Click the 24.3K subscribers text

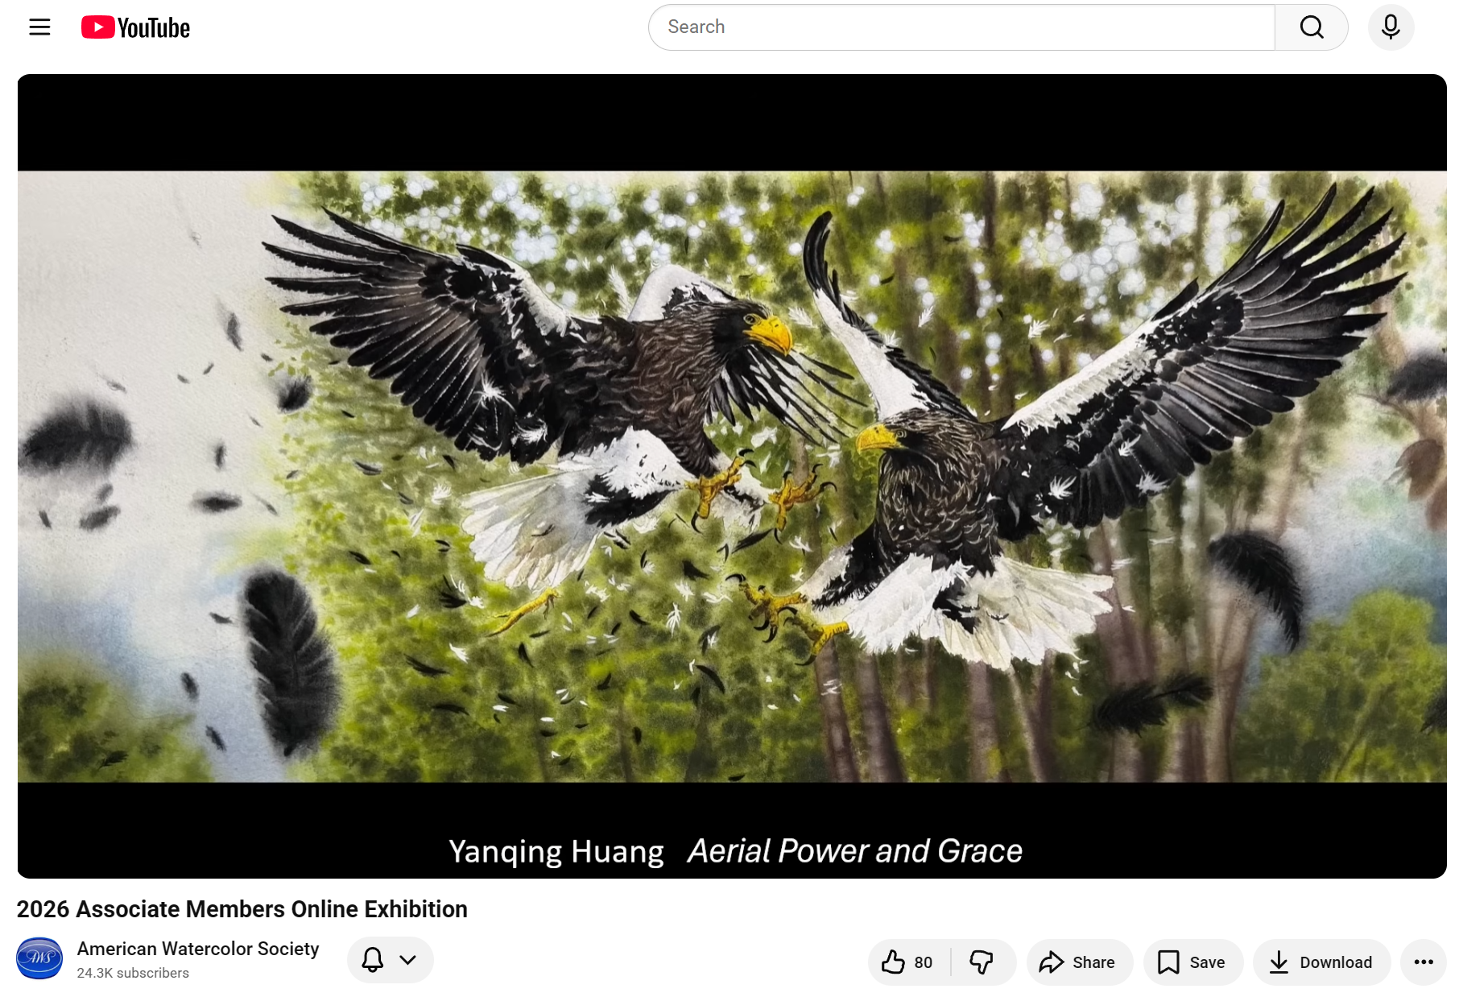(133, 973)
